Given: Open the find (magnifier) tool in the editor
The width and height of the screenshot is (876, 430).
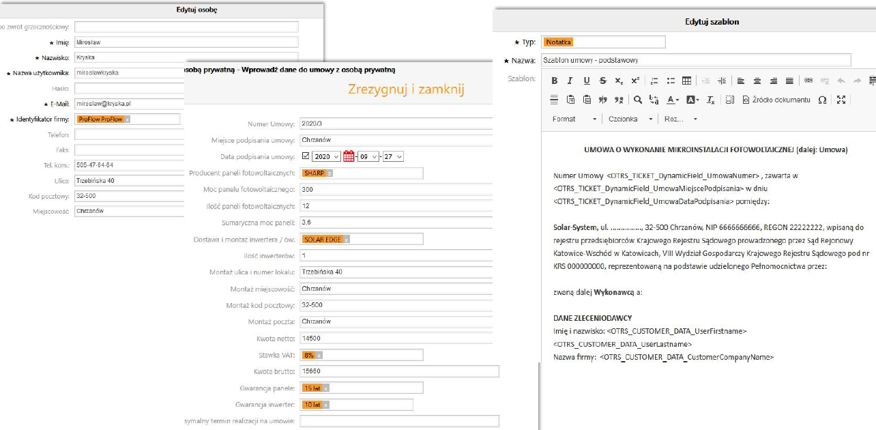Looking at the screenshot, I should coord(638,100).
